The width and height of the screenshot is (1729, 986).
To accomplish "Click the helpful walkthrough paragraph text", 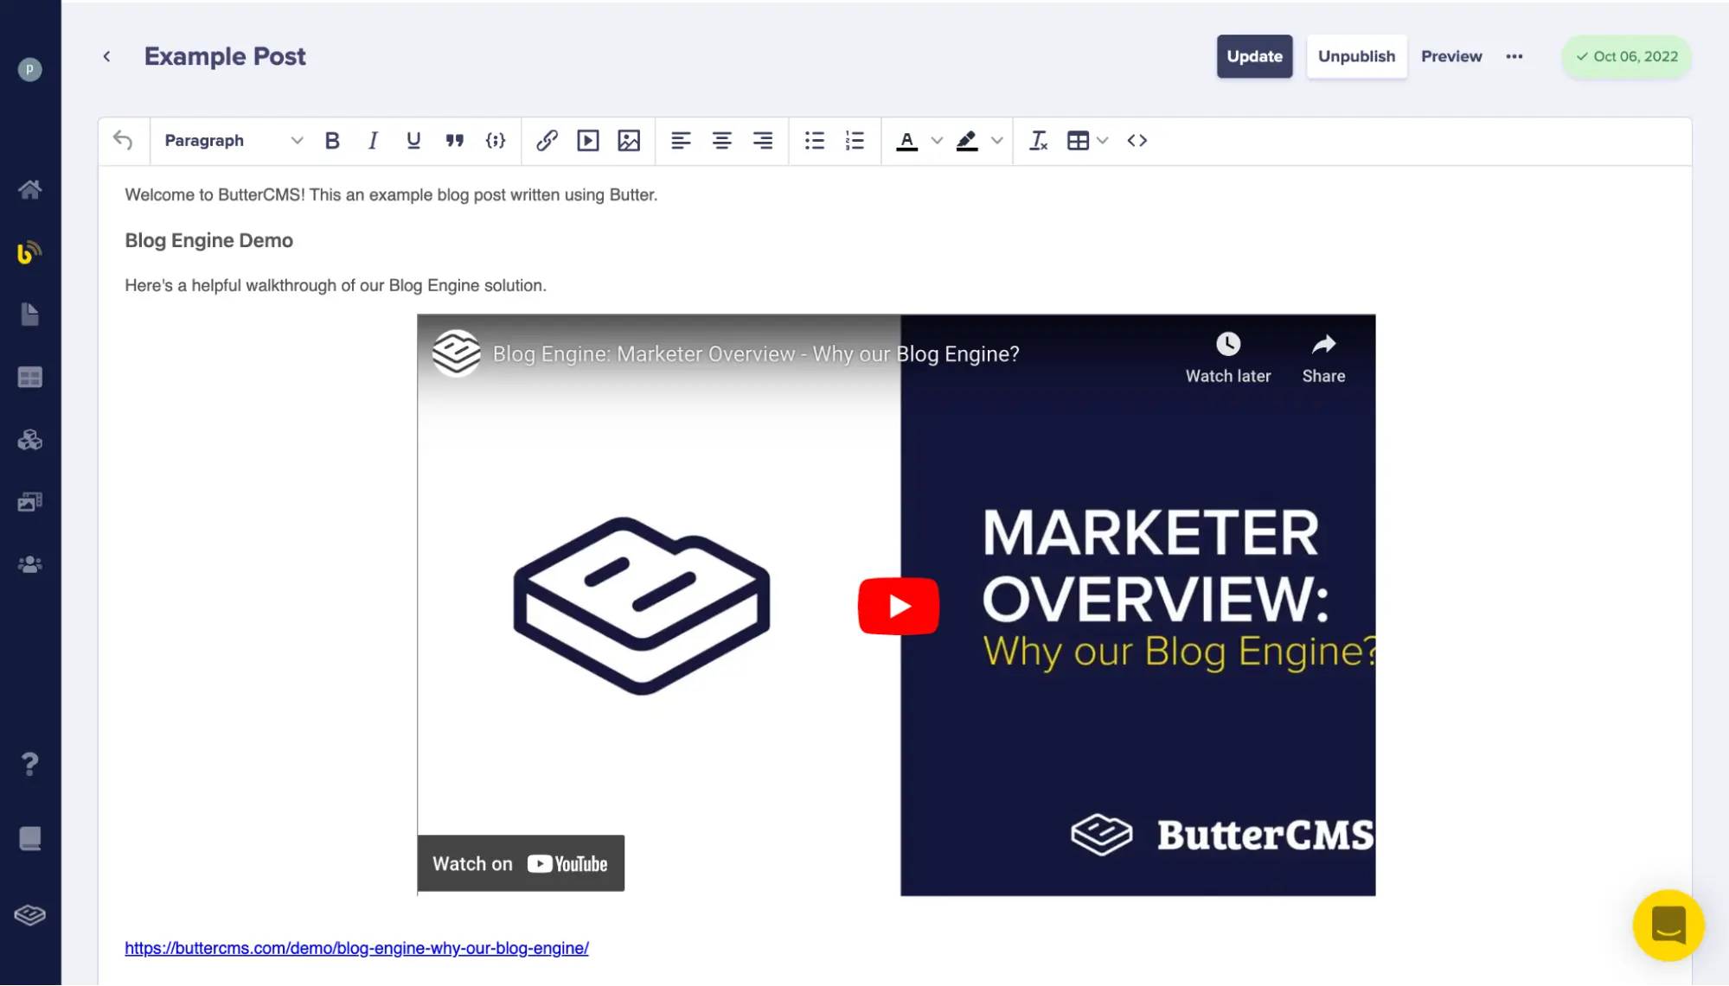I will pos(336,286).
